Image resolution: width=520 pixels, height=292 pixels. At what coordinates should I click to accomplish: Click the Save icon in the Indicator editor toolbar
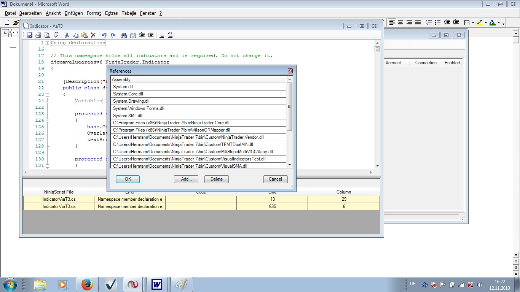point(29,35)
